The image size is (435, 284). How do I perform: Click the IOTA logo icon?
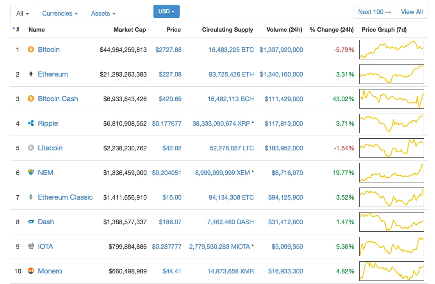(x=31, y=246)
